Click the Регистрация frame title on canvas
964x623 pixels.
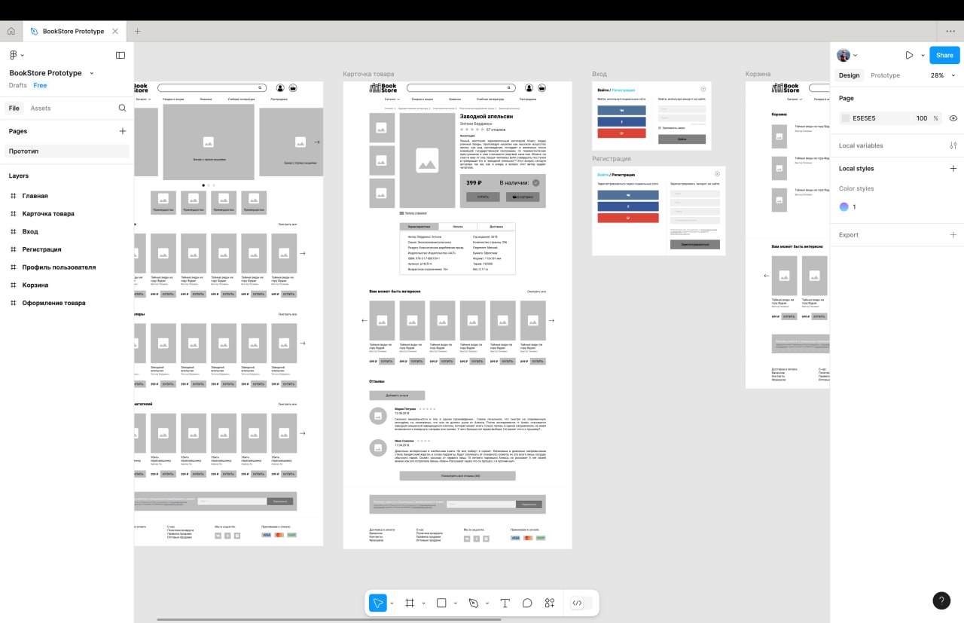611,159
